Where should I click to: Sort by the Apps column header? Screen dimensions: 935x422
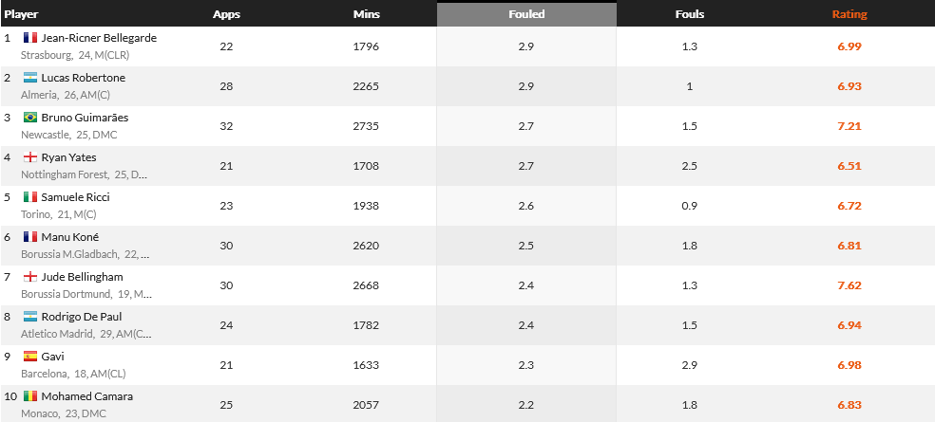coord(226,14)
